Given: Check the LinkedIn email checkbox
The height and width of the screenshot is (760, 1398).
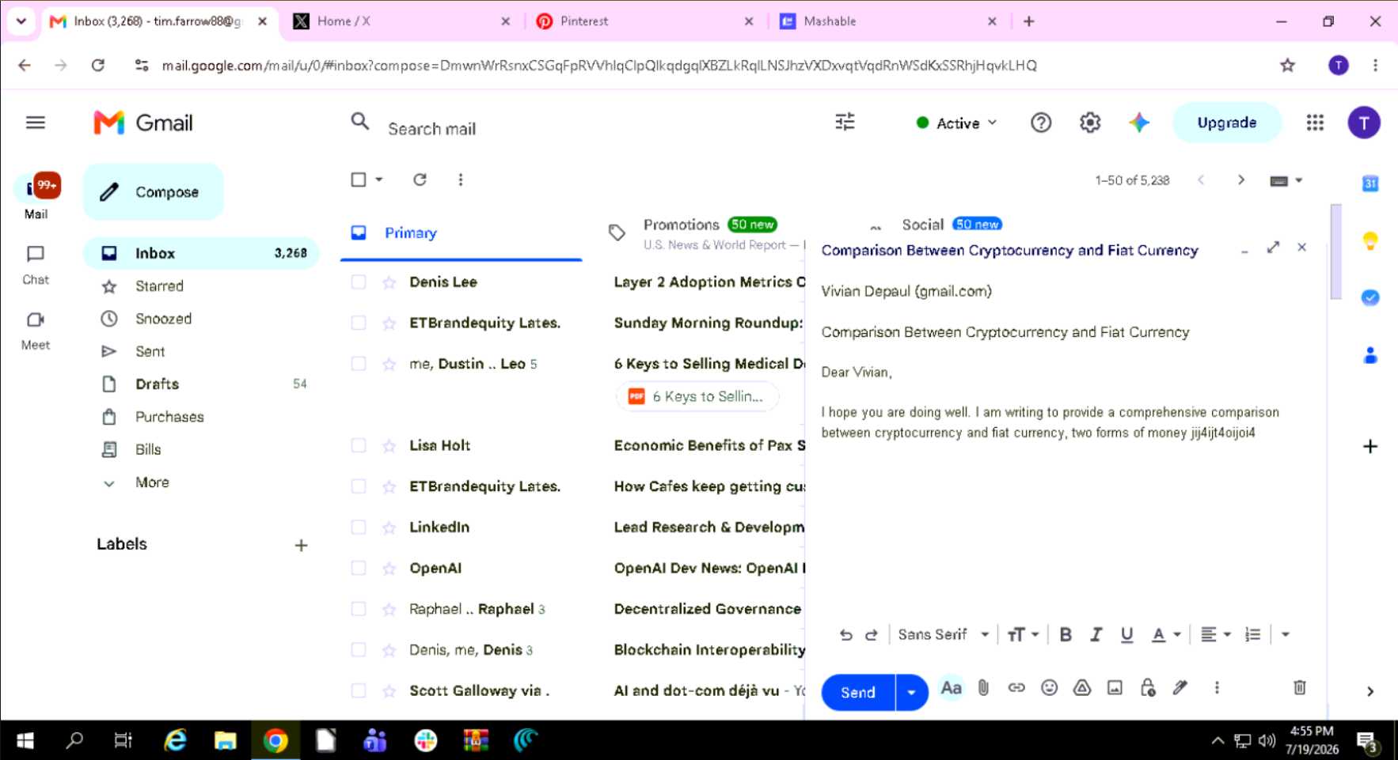Looking at the screenshot, I should [x=359, y=527].
